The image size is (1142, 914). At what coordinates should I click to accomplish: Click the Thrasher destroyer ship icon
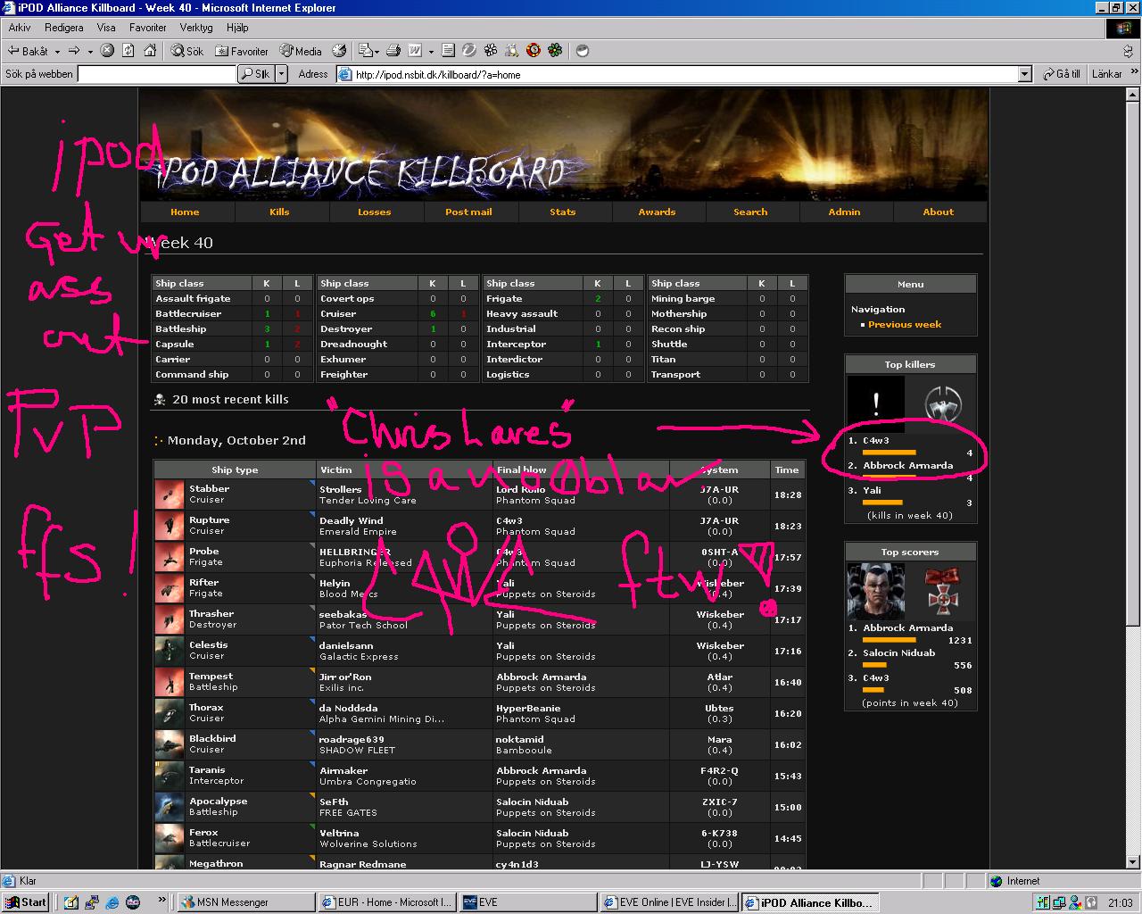170,619
